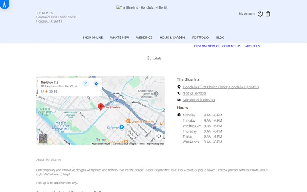Screen dimensions: 307x192
Task: Open larger map view icon
Action: click(x=86, y=84)
